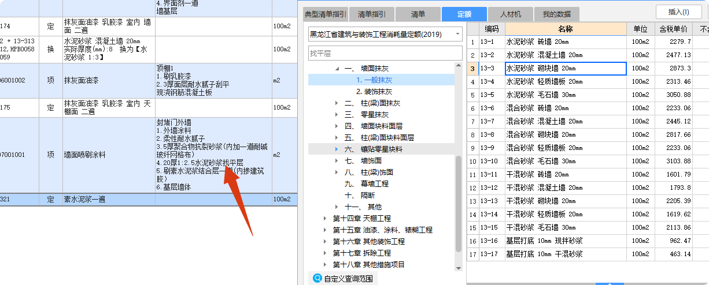Click 顶棚1 刷乳胶漆 feature description cell
Image resolution: width=709 pixels, height=285 pixels.
click(213, 80)
